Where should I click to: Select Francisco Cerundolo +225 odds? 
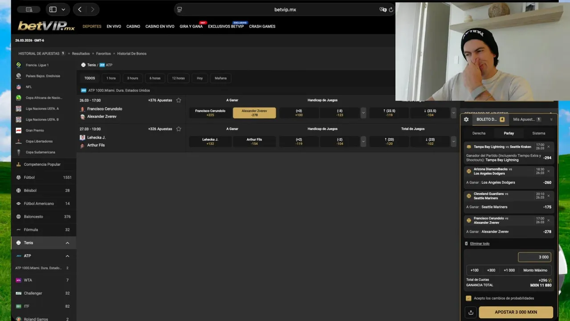[x=210, y=113]
